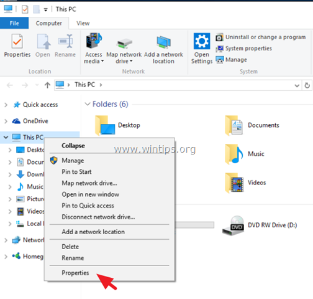Open Settings gear icon in ribbon
This screenshot has height=299, width=313.
pyautogui.click(x=202, y=41)
